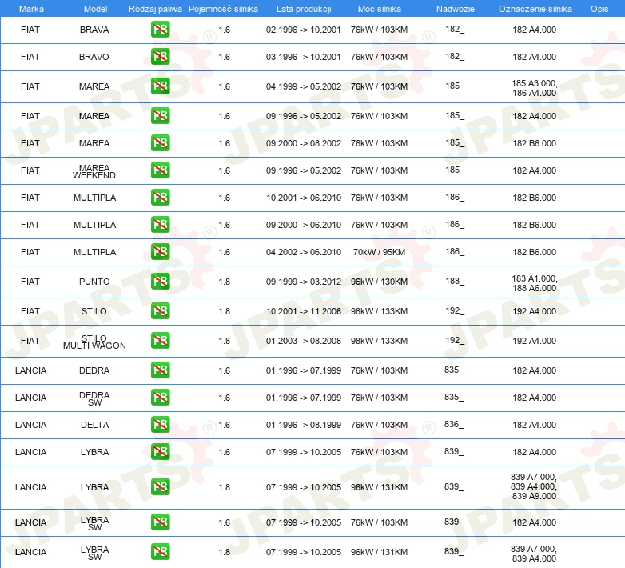Click the fuel icon in FIAT PUNTO row
The image size is (625, 568).
(x=160, y=281)
